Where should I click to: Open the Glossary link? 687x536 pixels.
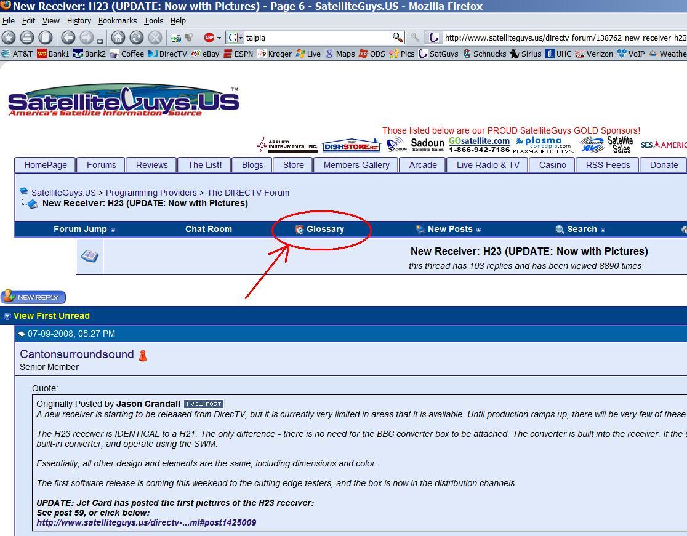[320, 229]
